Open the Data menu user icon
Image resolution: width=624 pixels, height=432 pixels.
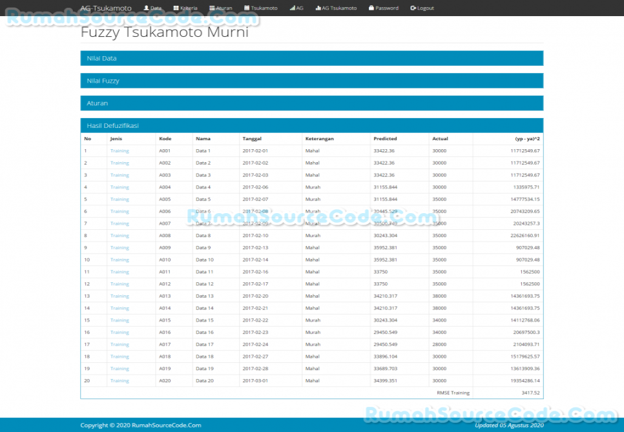tap(146, 8)
